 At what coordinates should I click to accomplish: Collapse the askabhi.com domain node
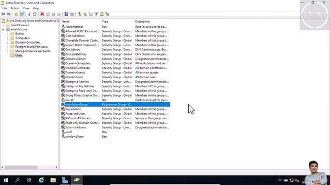point(3,29)
